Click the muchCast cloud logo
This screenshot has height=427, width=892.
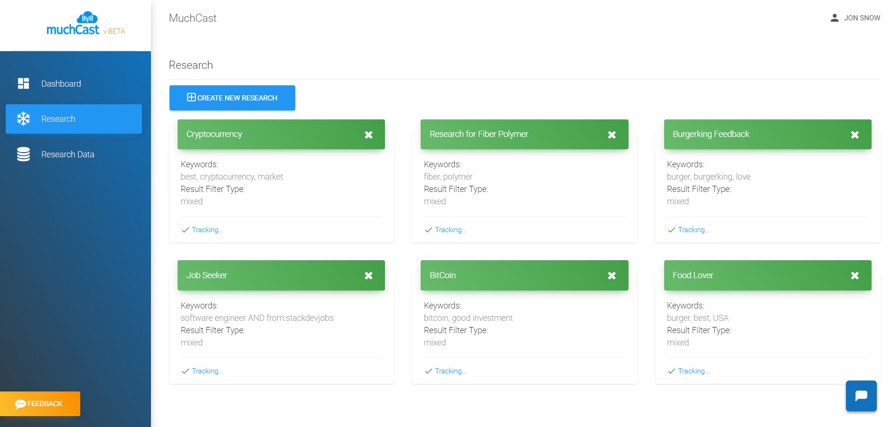87,18
